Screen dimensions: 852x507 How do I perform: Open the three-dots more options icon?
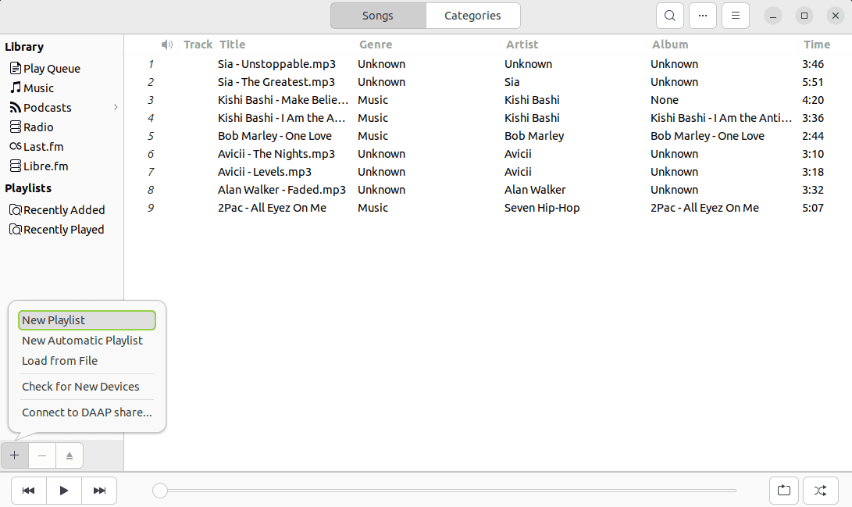[x=702, y=15]
